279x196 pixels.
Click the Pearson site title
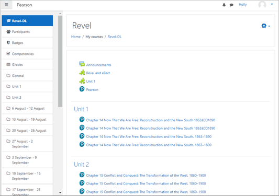(x=25, y=5)
